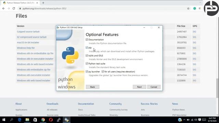Click Next in Python setup
The image size is (219, 123).
pyautogui.click(x=139, y=87)
